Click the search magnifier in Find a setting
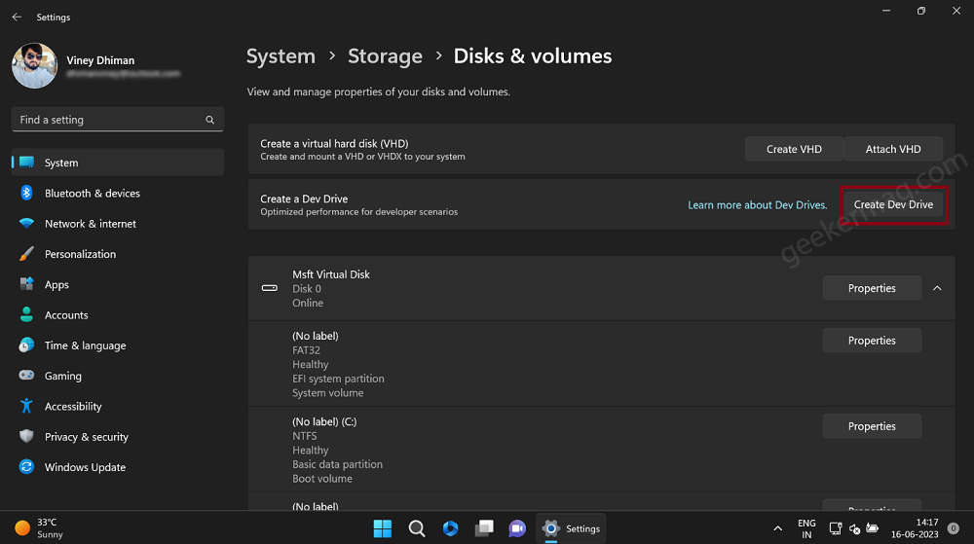 click(210, 120)
